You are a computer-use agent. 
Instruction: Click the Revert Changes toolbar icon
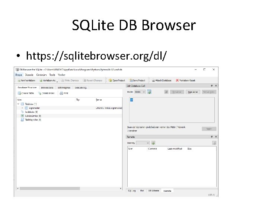(x=84, y=80)
